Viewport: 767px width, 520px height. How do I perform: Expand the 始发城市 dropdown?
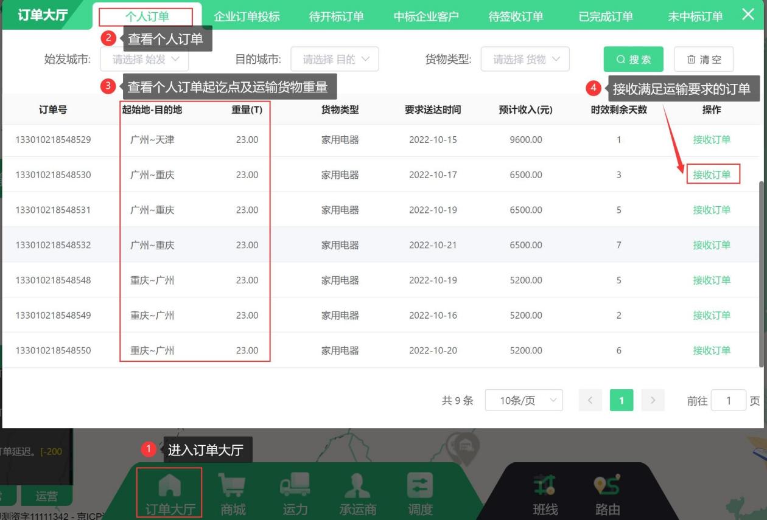[147, 60]
